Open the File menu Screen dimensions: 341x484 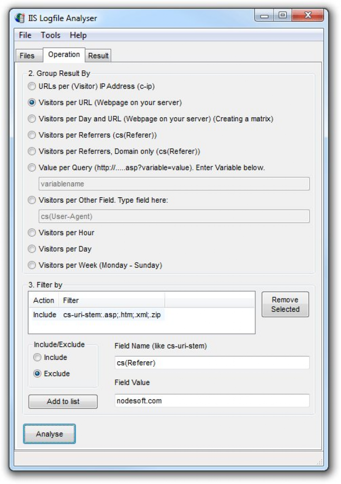pos(25,35)
